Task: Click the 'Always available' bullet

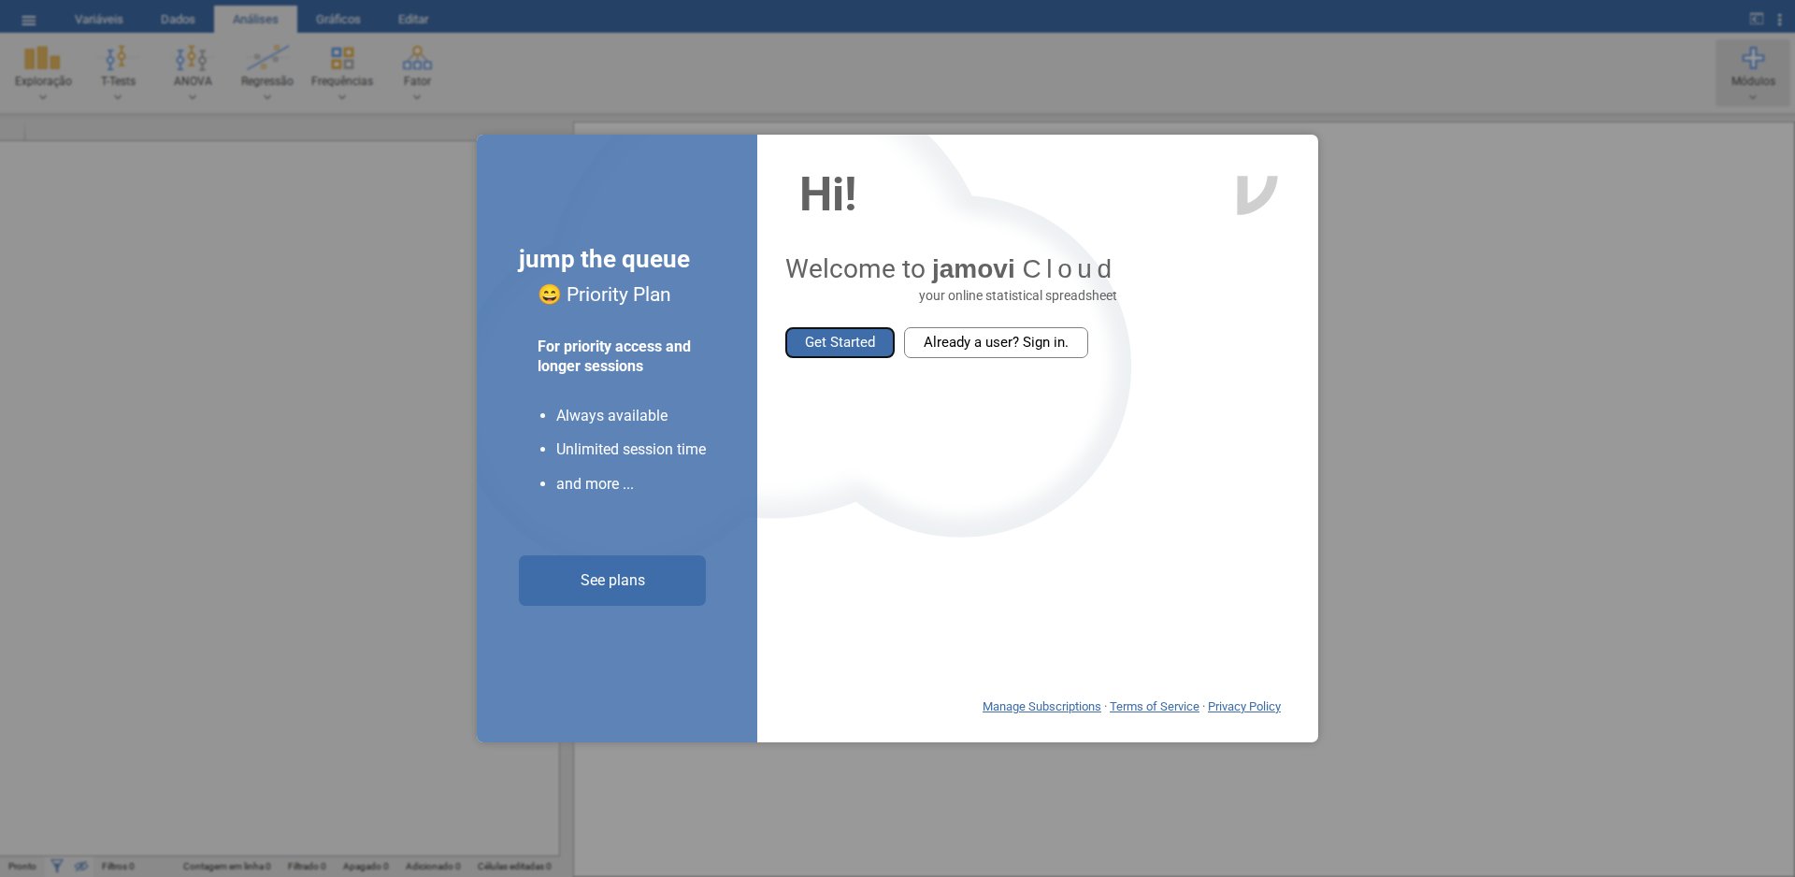Action: click(611, 415)
